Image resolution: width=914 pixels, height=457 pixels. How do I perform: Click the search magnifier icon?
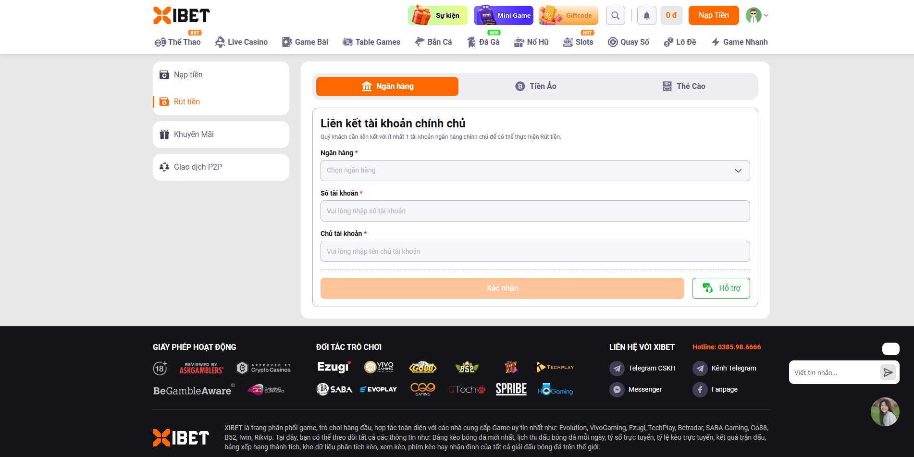point(615,15)
